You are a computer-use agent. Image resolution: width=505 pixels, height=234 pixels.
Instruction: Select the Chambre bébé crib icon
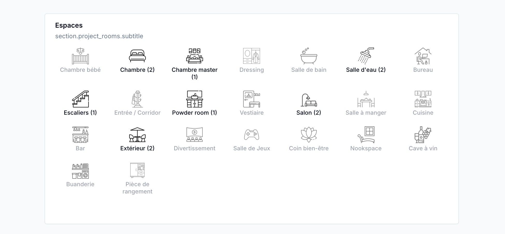(80, 56)
